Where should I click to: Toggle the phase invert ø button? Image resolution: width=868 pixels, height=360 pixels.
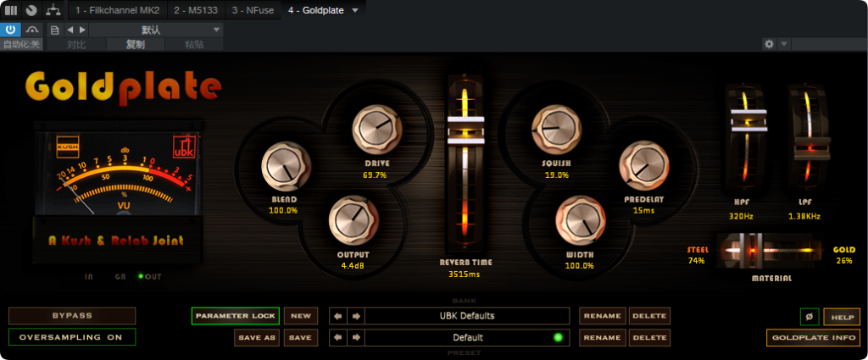(x=810, y=317)
